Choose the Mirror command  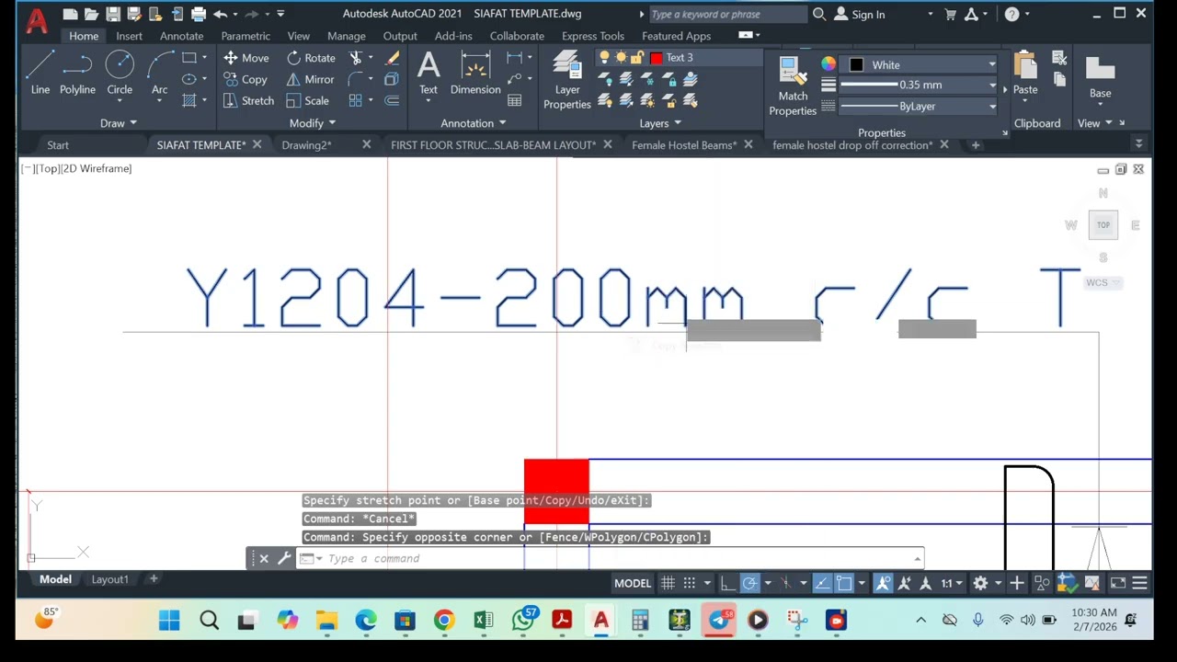tap(310, 79)
